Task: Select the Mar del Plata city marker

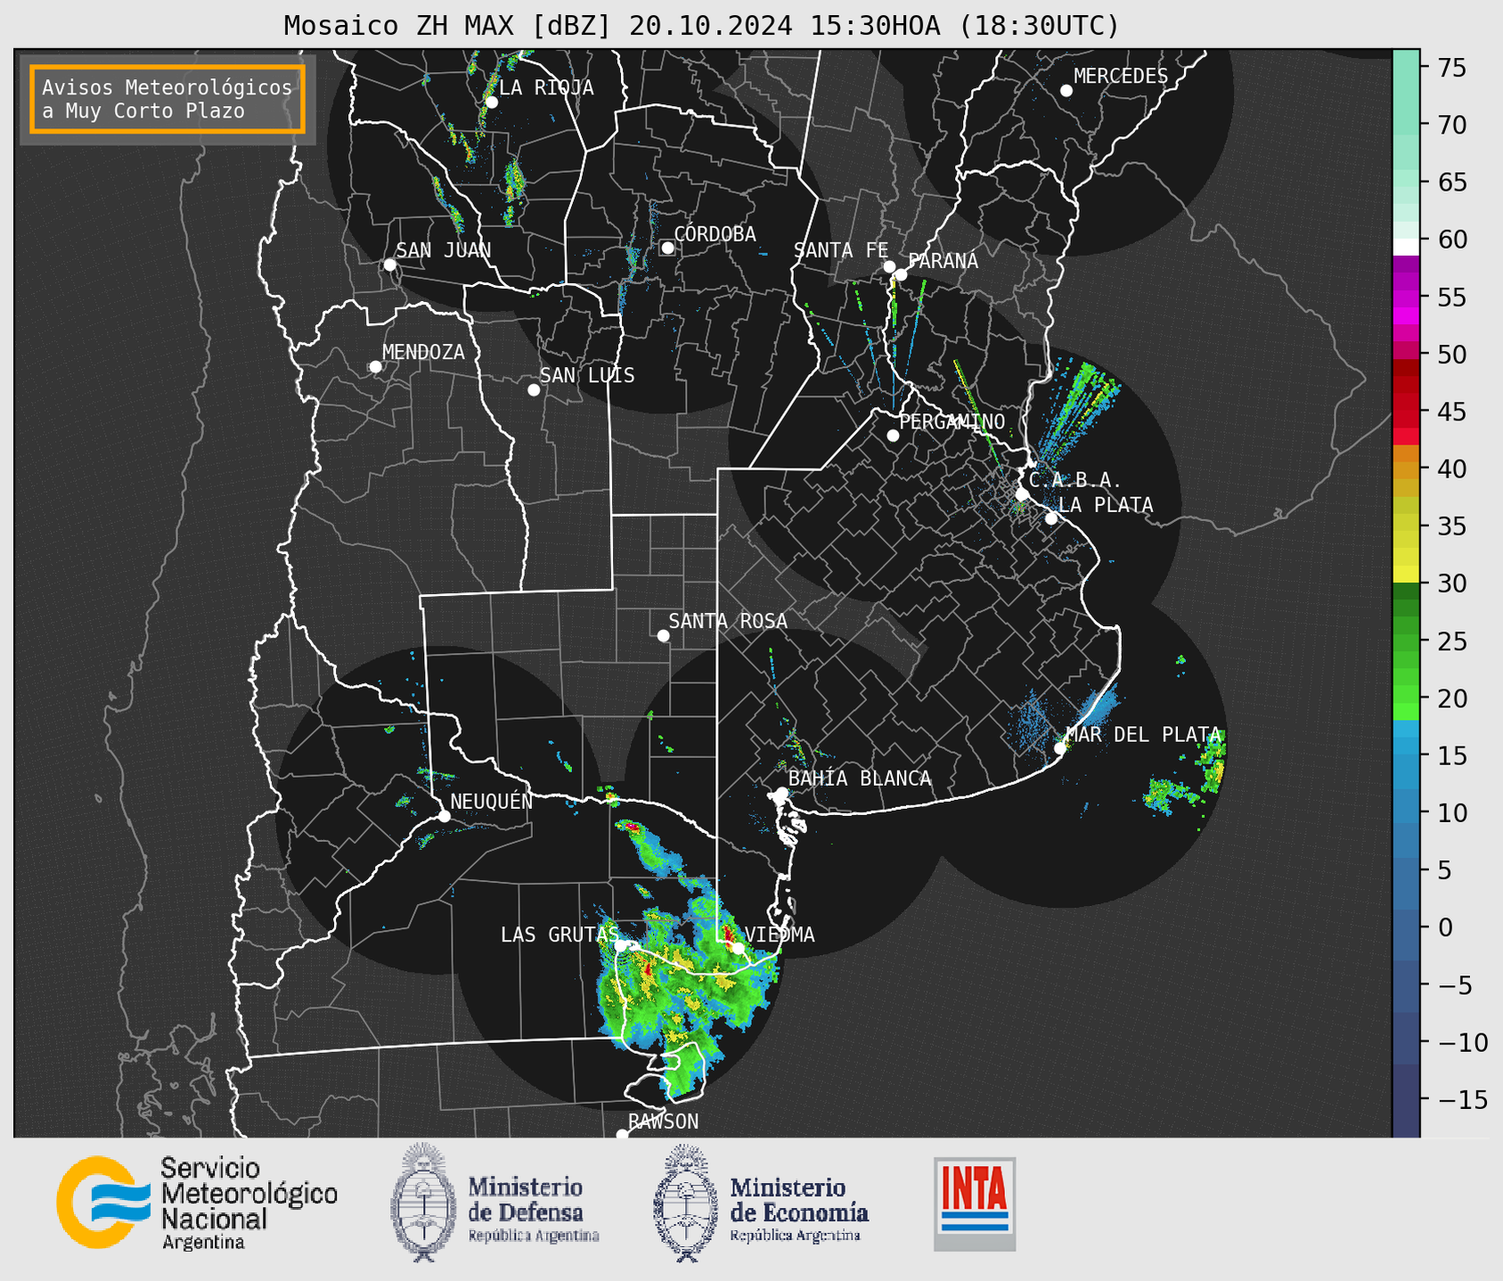Action: coord(1060,748)
